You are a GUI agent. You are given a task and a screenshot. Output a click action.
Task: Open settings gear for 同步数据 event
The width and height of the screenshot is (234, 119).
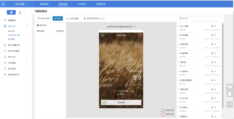pyautogui.click(x=212, y=35)
